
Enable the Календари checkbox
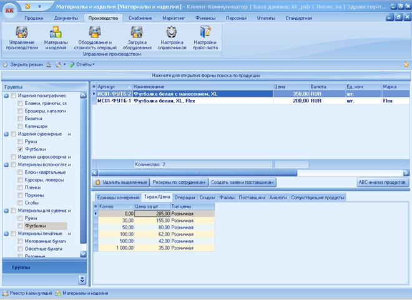click(x=20, y=126)
